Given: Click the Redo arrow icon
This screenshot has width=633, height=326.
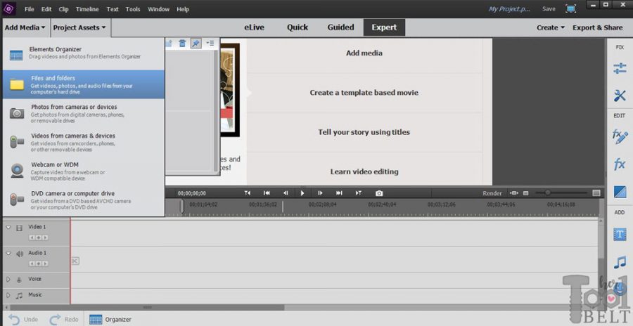Looking at the screenshot, I should click(55, 320).
